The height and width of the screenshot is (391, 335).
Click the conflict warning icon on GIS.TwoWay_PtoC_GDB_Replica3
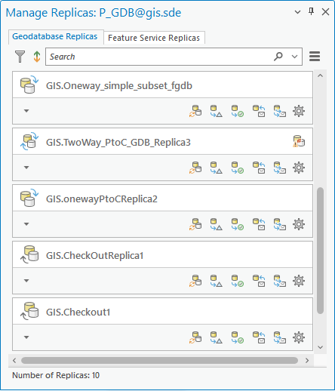point(299,141)
